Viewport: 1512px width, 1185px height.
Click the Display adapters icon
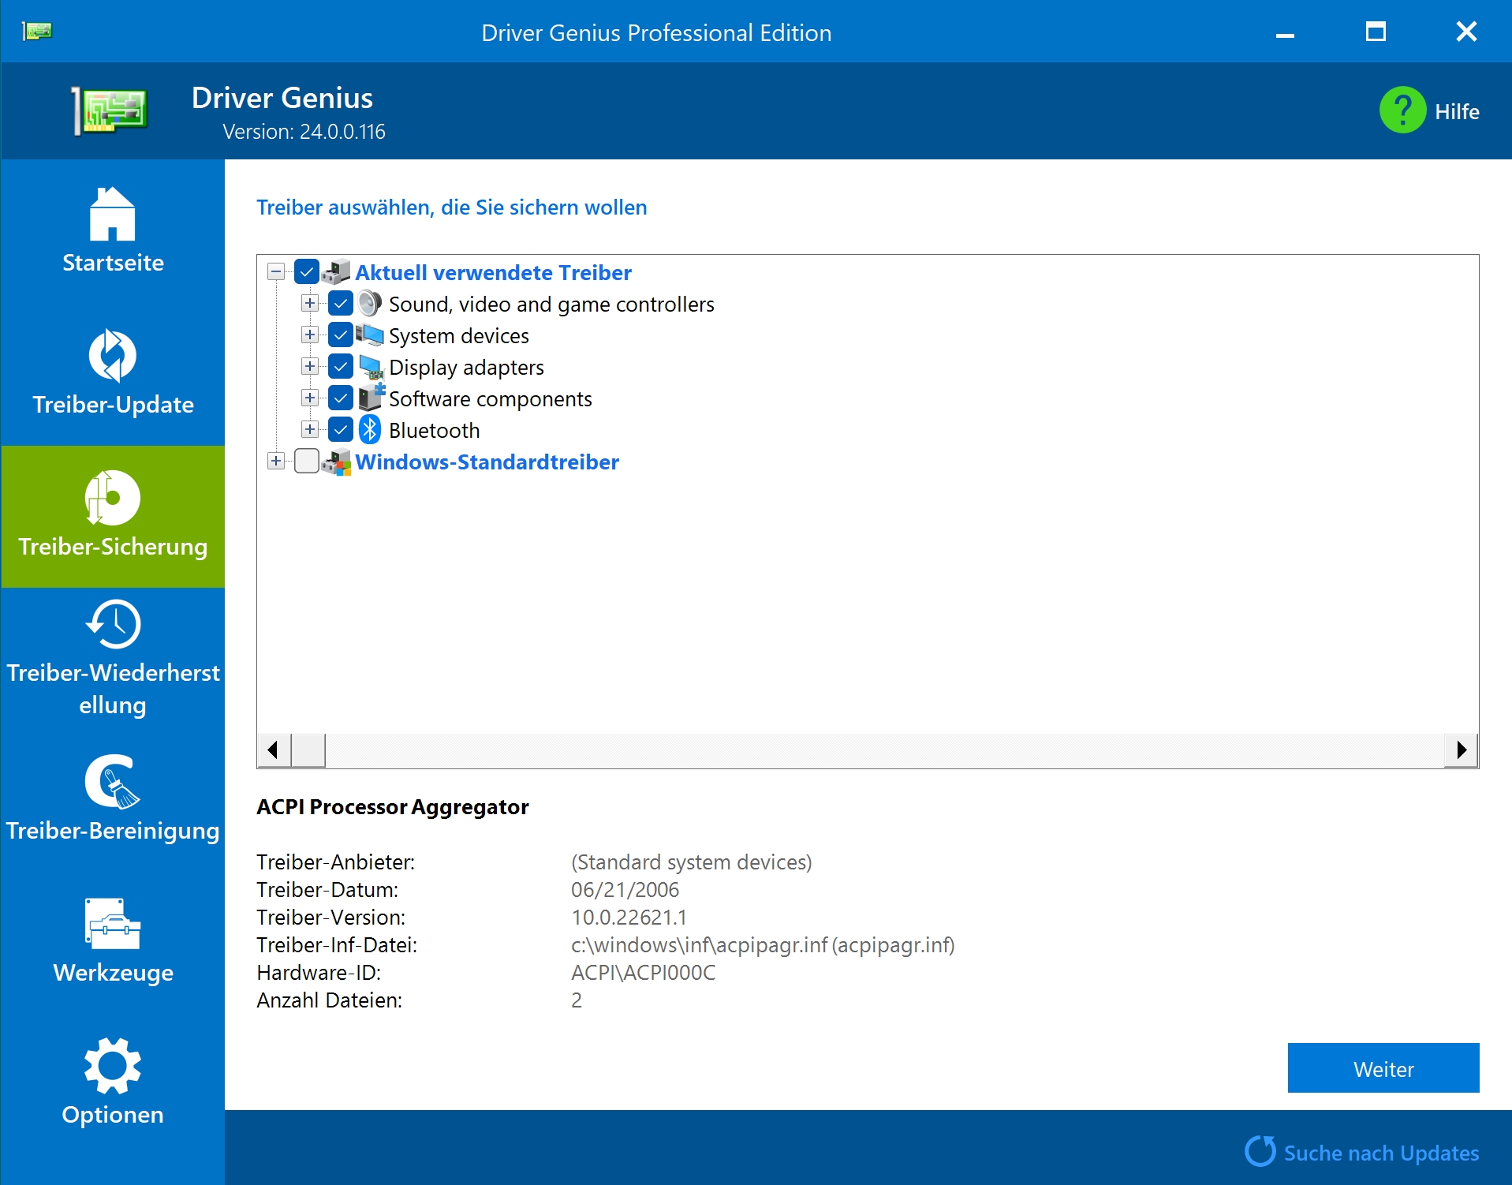tap(371, 367)
